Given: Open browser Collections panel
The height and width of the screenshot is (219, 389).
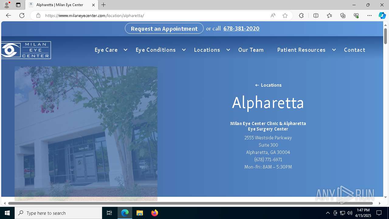Looking at the screenshot, I should [x=343, y=16].
